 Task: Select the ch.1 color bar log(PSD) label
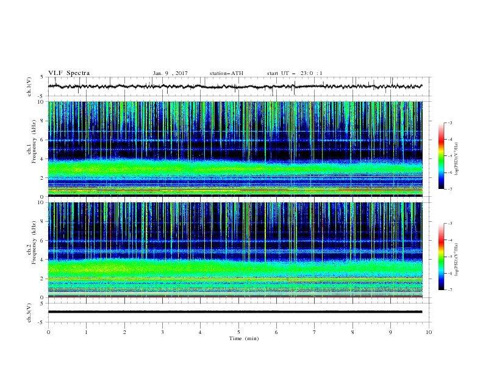457,159
